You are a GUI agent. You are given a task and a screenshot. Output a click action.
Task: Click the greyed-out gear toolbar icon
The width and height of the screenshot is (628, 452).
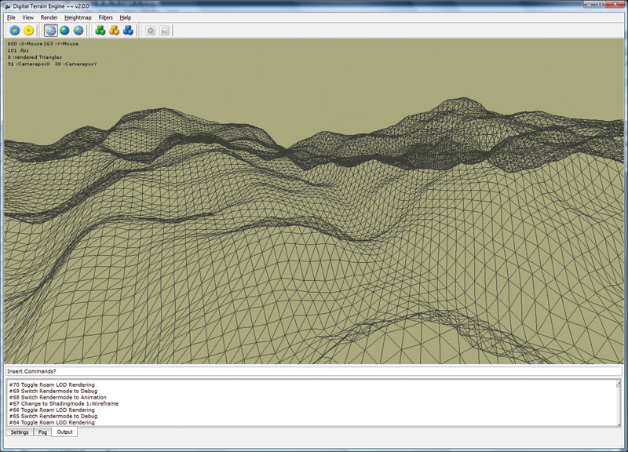point(150,31)
